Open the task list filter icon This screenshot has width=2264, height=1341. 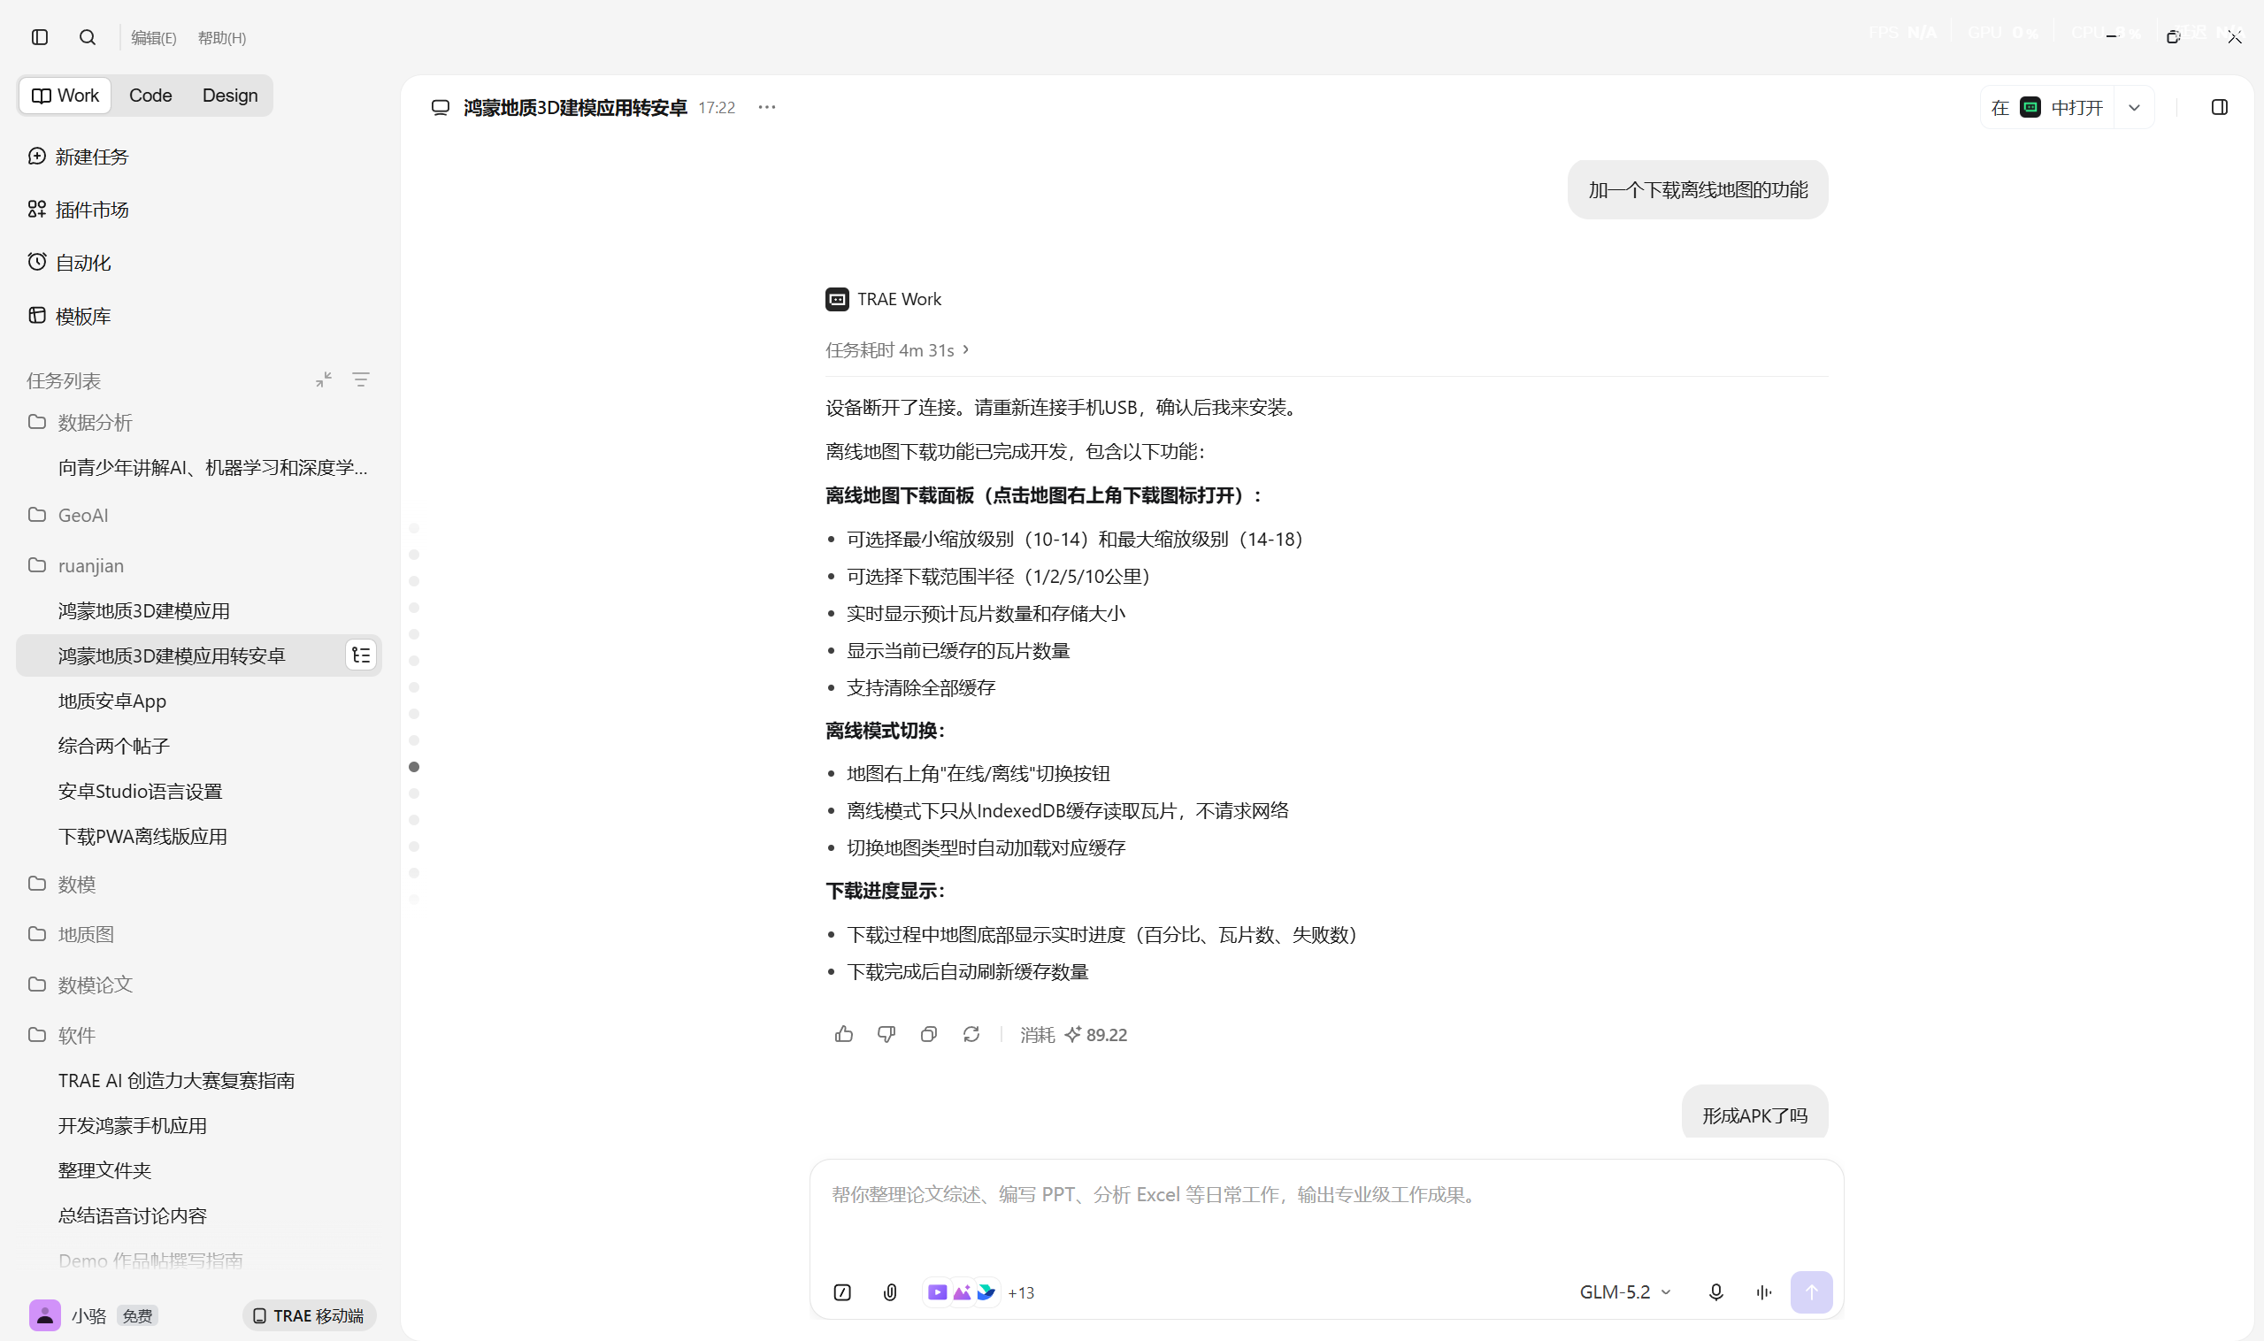point(361,380)
